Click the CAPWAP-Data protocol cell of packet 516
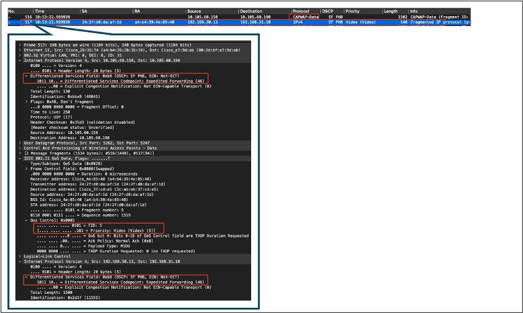The image size is (523, 313). coord(305,17)
